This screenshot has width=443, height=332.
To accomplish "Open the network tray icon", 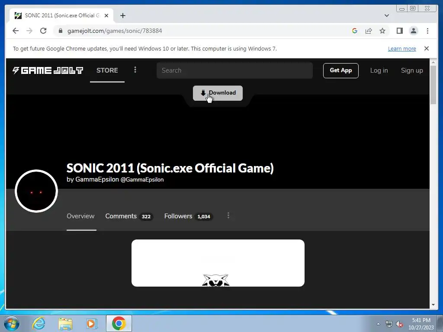I will point(389,324).
